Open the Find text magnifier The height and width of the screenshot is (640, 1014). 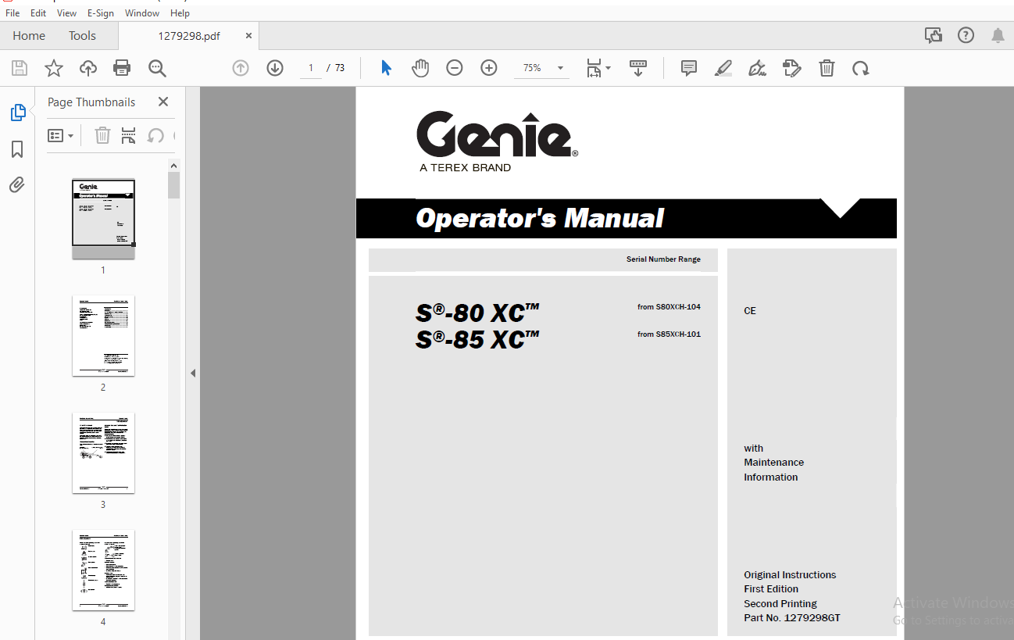pos(157,68)
